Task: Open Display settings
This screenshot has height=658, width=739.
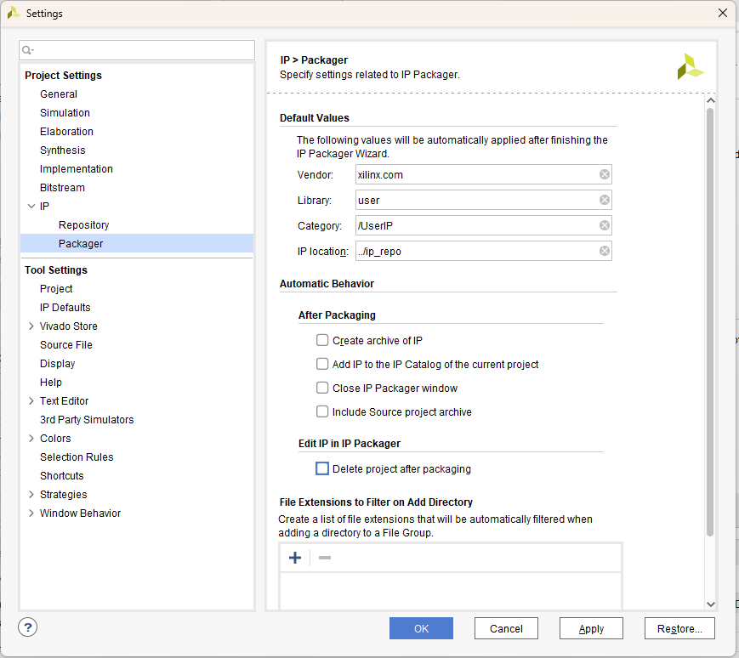Action: (x=58, y=364)
